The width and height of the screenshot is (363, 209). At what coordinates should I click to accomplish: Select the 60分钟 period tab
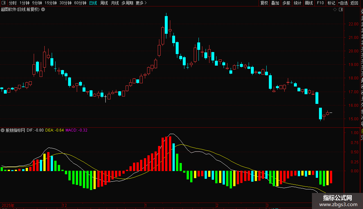click(x=80, y=3)
